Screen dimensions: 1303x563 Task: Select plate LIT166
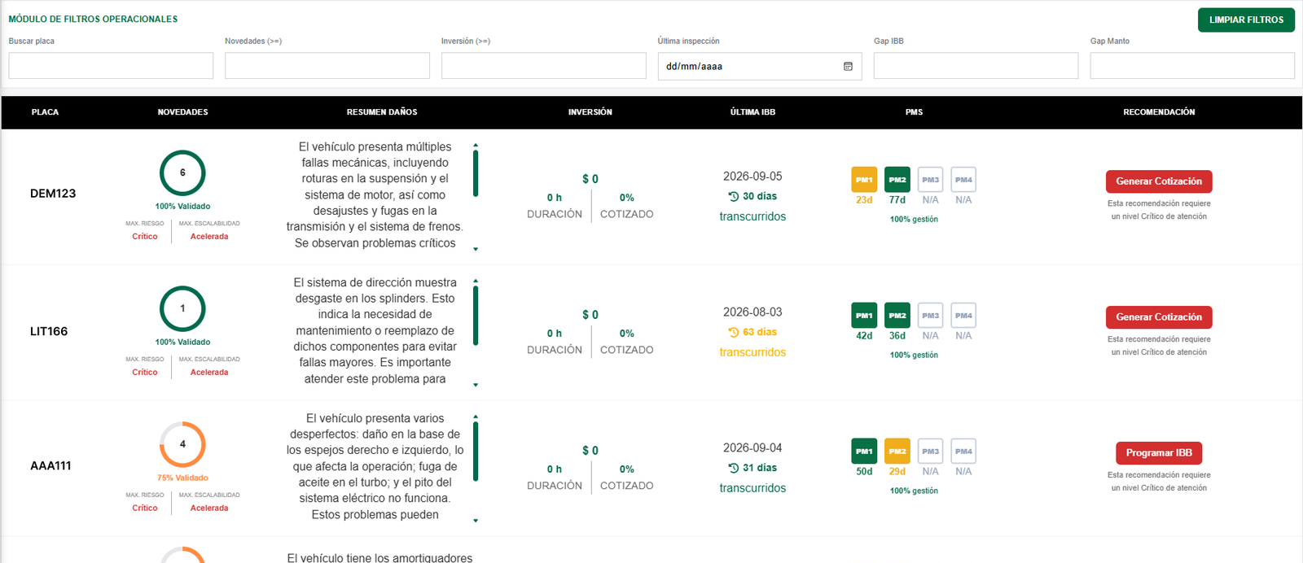[x=49, y=331]
